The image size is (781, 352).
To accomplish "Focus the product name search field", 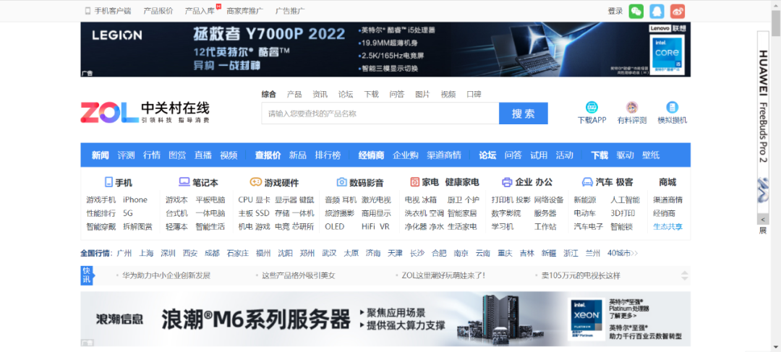I will pyautogui.click(x=380, y=113).
